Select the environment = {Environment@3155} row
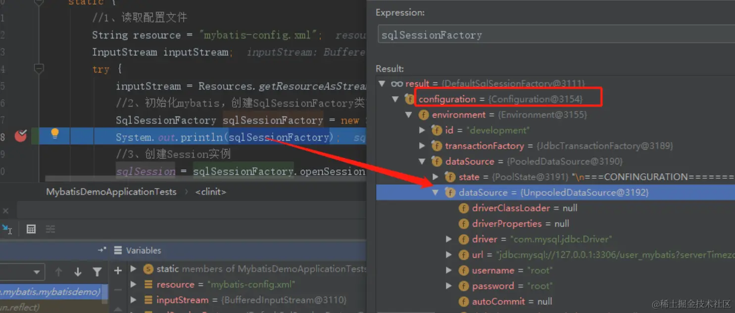This screenshot has width=735, height=313. [556, 115]
